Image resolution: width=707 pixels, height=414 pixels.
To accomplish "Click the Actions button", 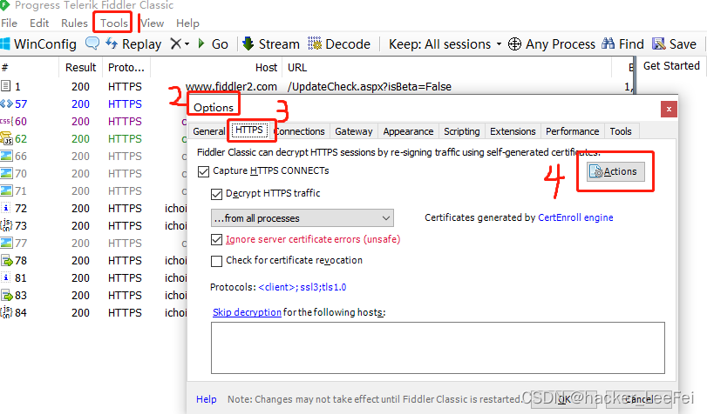I will [x=615, y=171].
